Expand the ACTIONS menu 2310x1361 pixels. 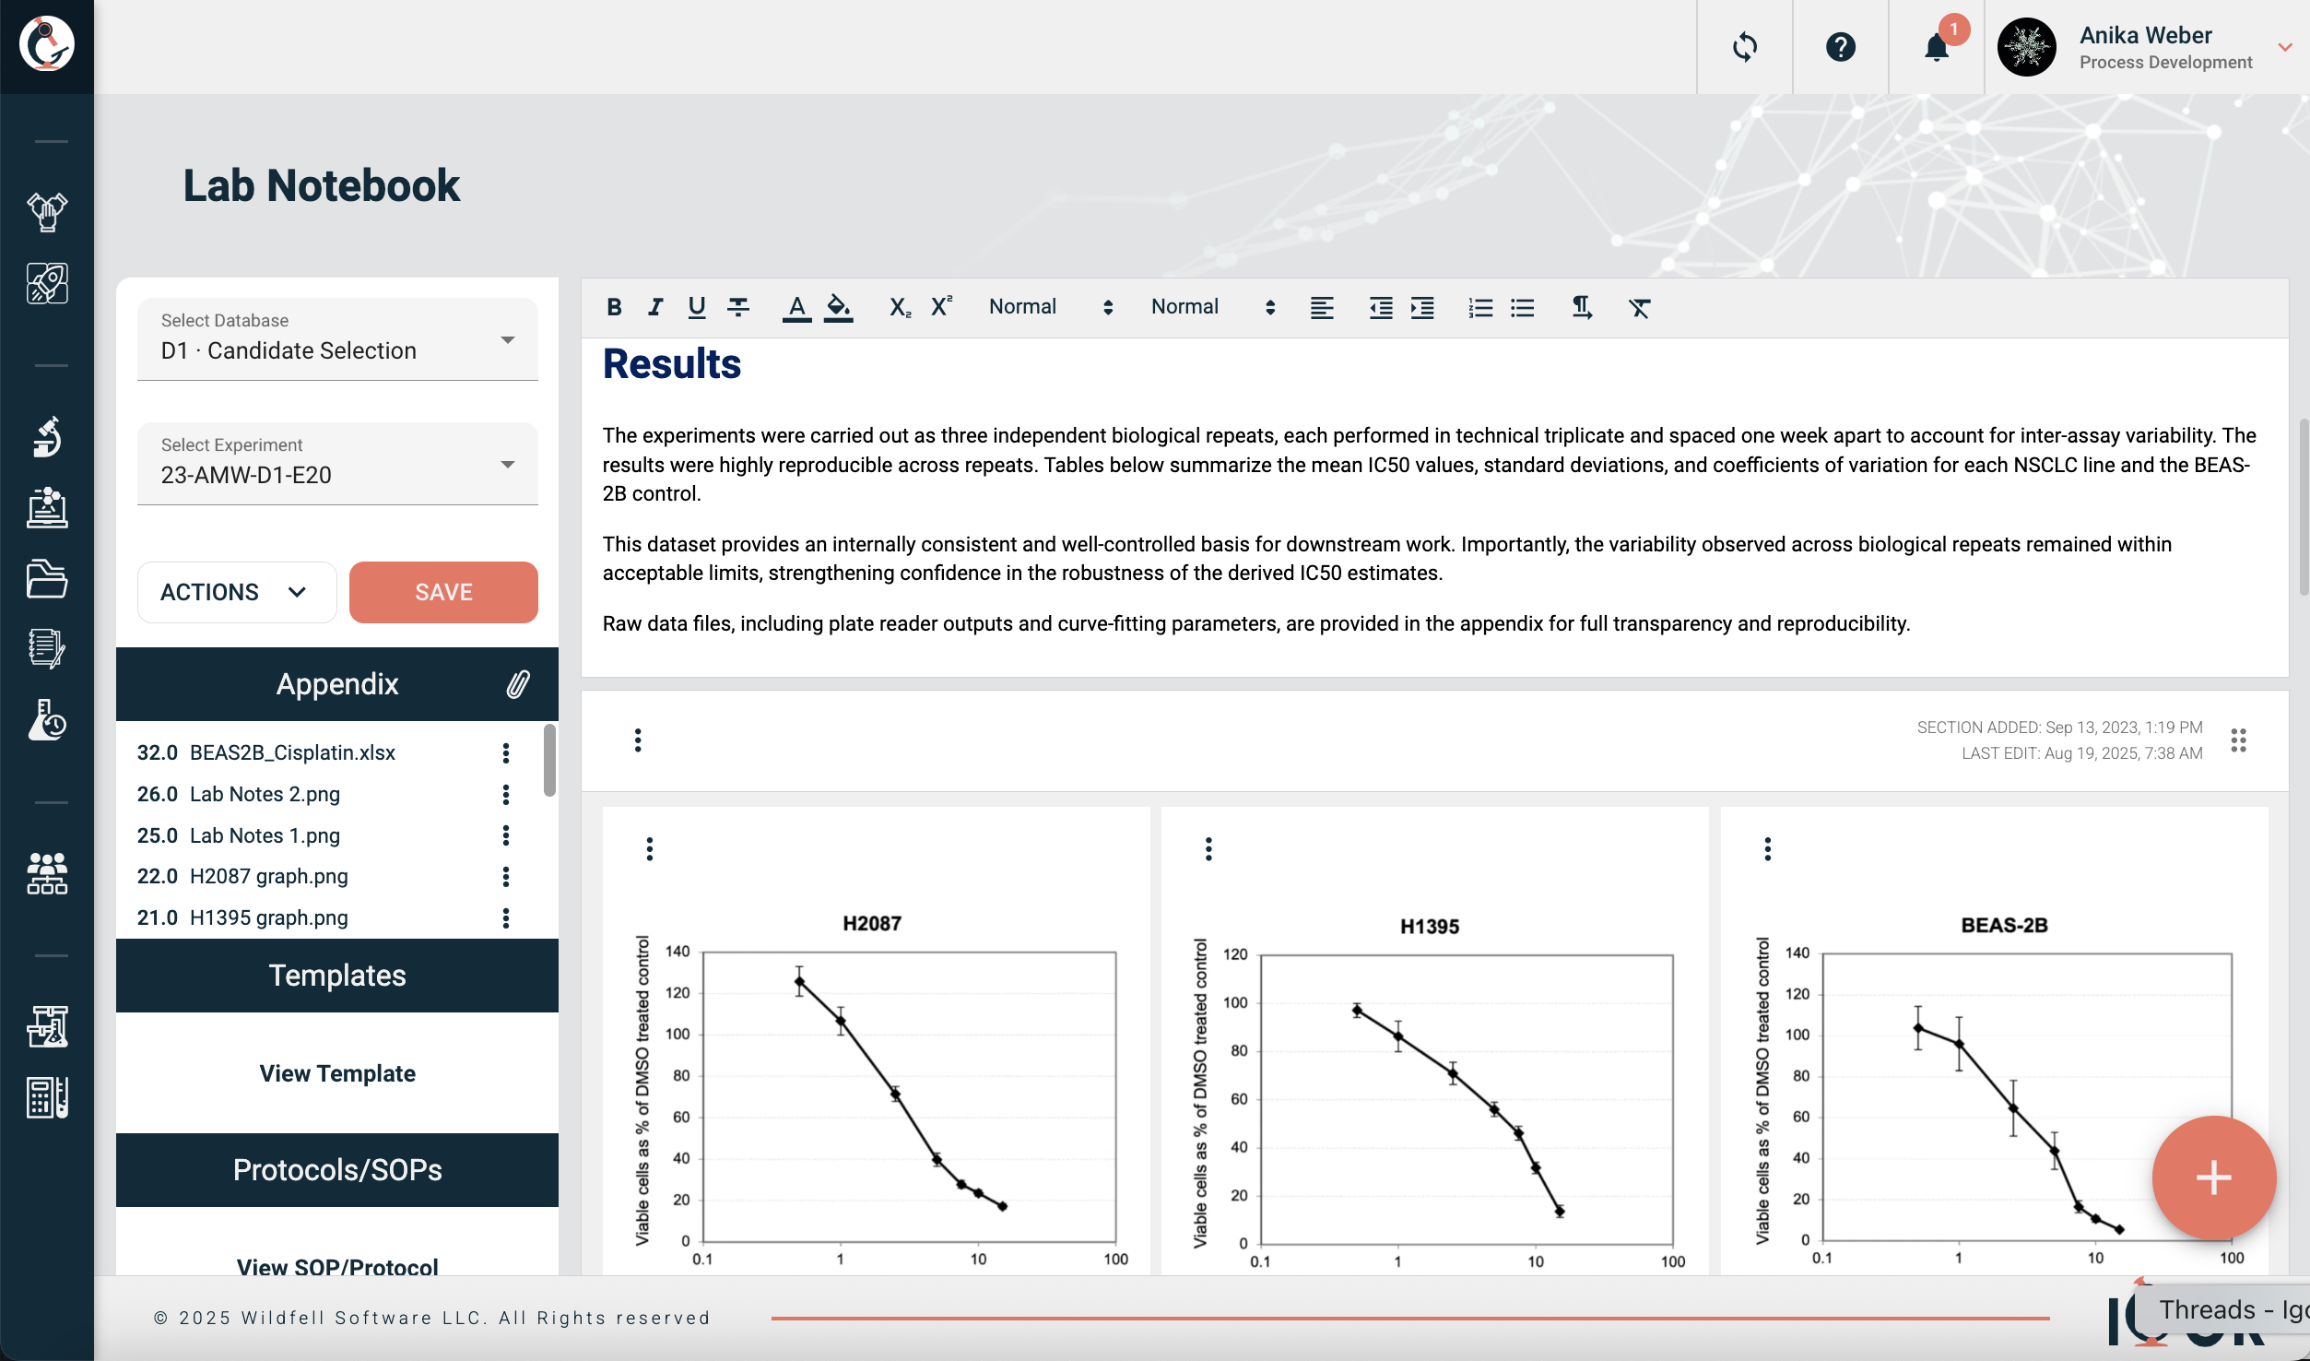[x=237, y=592]
